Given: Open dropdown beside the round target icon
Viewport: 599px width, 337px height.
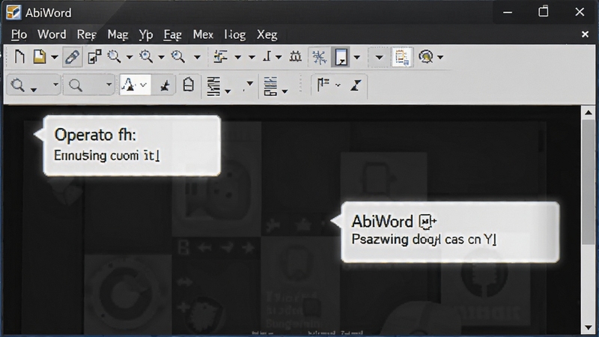Looking at the screenshot, I should [440, 58].
